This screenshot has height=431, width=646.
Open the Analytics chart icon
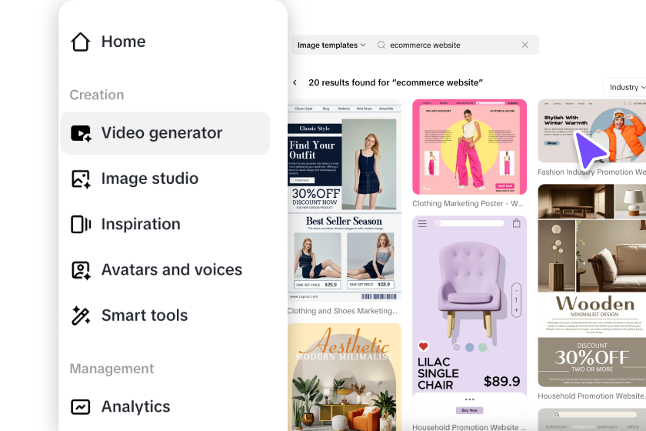pos(80,407)
